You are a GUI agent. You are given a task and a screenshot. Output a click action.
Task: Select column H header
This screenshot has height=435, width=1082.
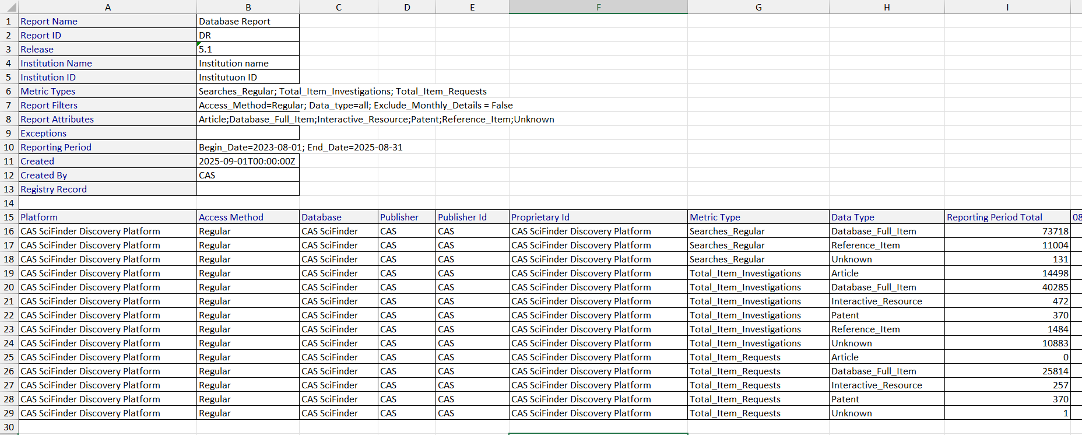[887, 7]
